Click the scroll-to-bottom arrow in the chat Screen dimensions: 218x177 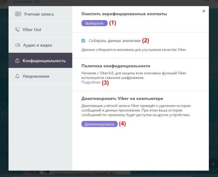213,164
